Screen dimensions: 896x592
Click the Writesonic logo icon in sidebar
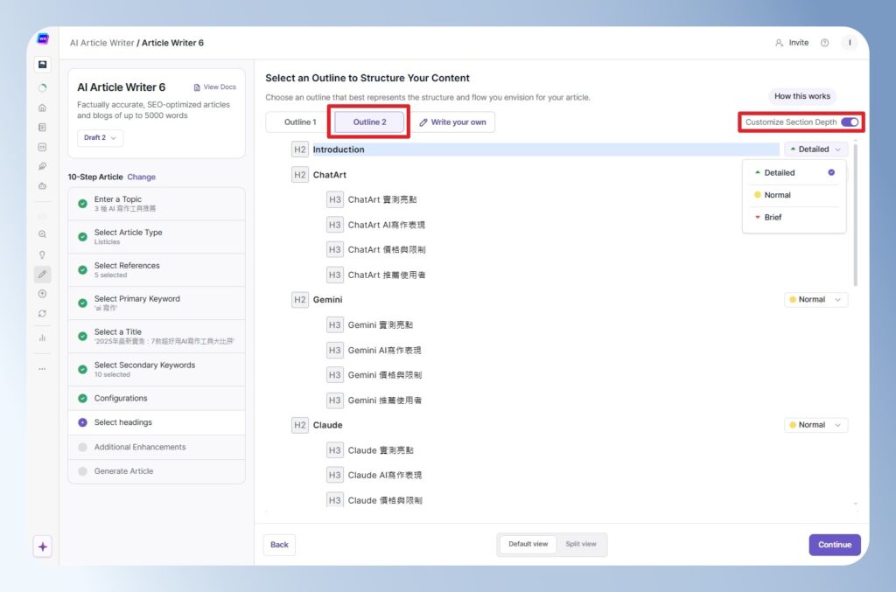pyautogui.click(x=43, y=38)
